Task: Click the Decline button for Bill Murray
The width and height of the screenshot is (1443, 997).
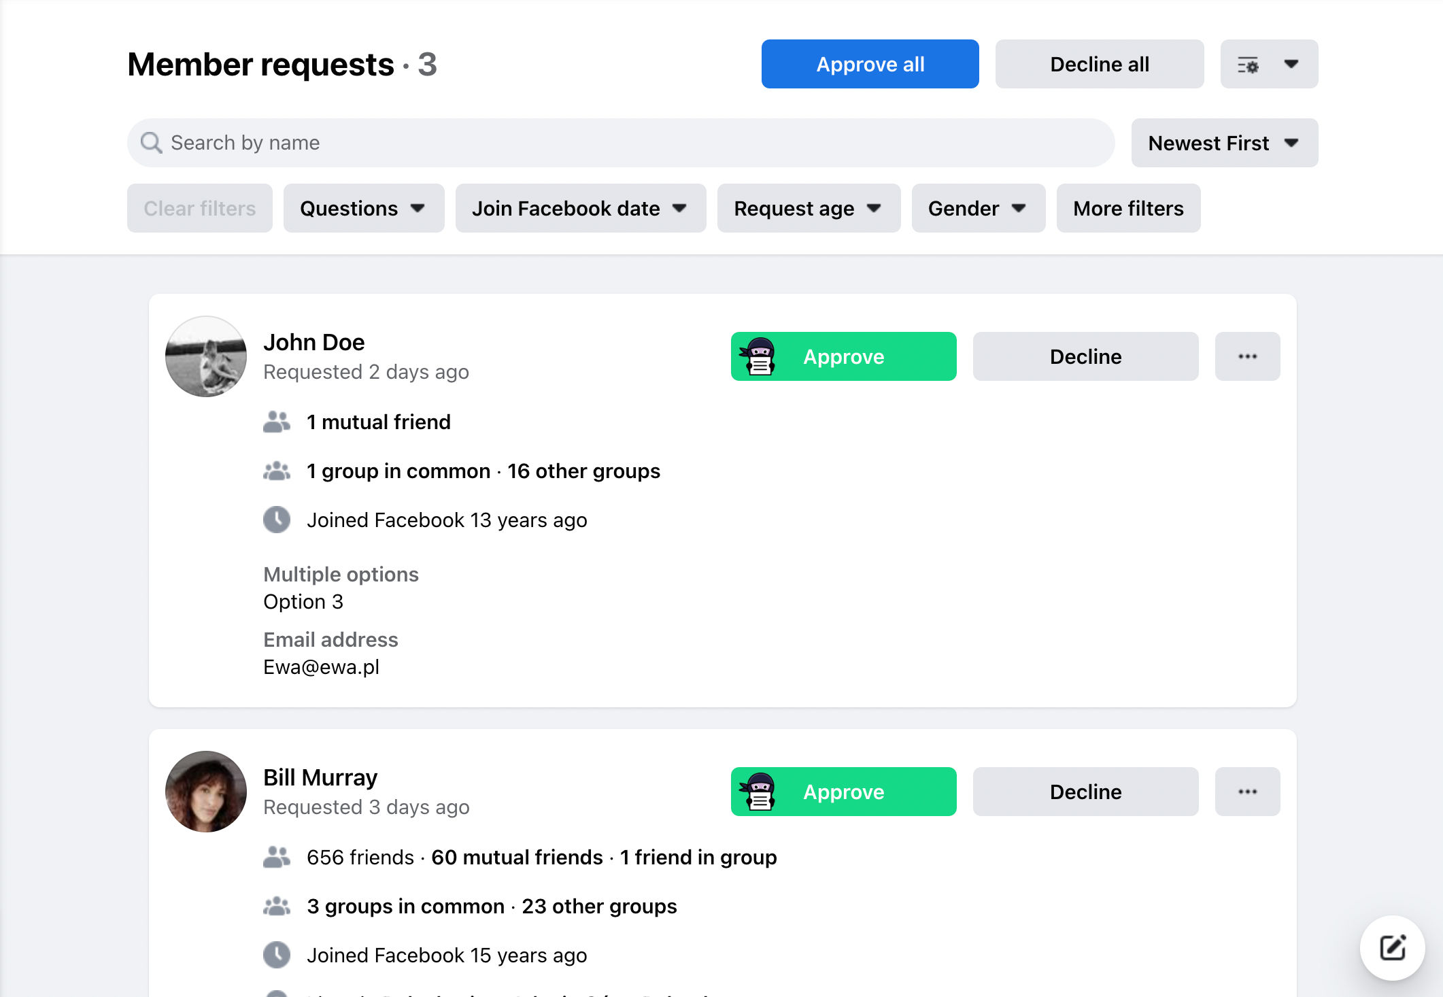Action: pyautogui.click(x=1085, y=791)
